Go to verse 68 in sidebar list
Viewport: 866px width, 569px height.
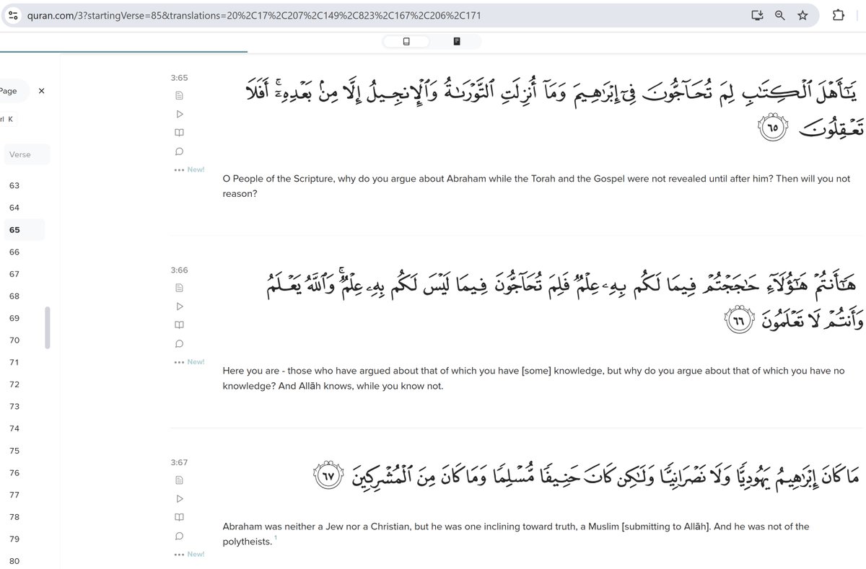(15, 296)
